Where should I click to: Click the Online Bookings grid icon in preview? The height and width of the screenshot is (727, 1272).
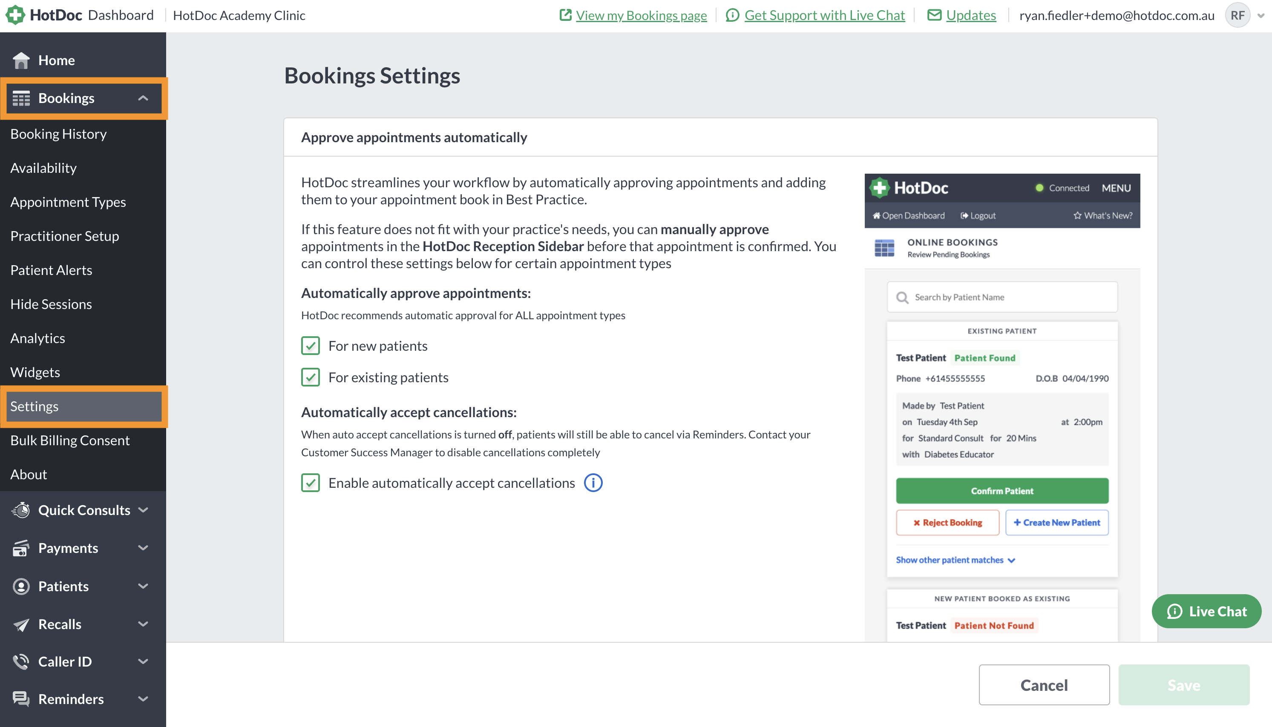(x=884, y=248)
